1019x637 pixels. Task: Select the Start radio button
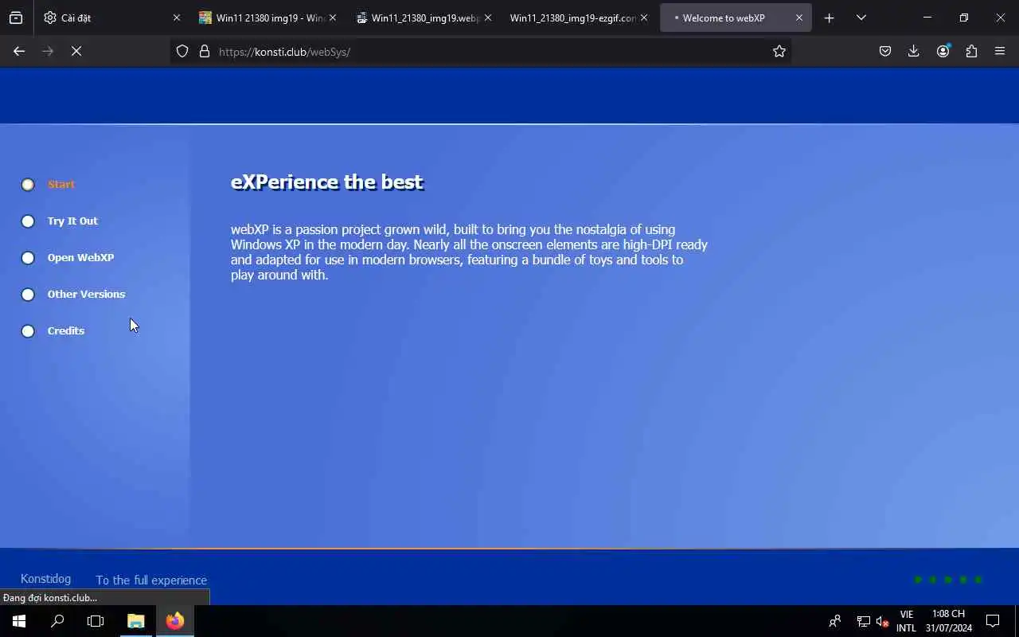[28, 185]
